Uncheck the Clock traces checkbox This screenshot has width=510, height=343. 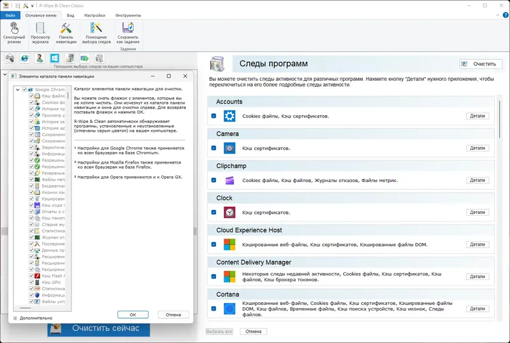(x=214, y=213)
